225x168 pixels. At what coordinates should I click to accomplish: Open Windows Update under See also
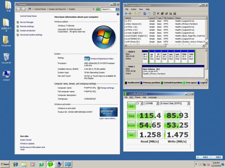(x=27, y=143)
